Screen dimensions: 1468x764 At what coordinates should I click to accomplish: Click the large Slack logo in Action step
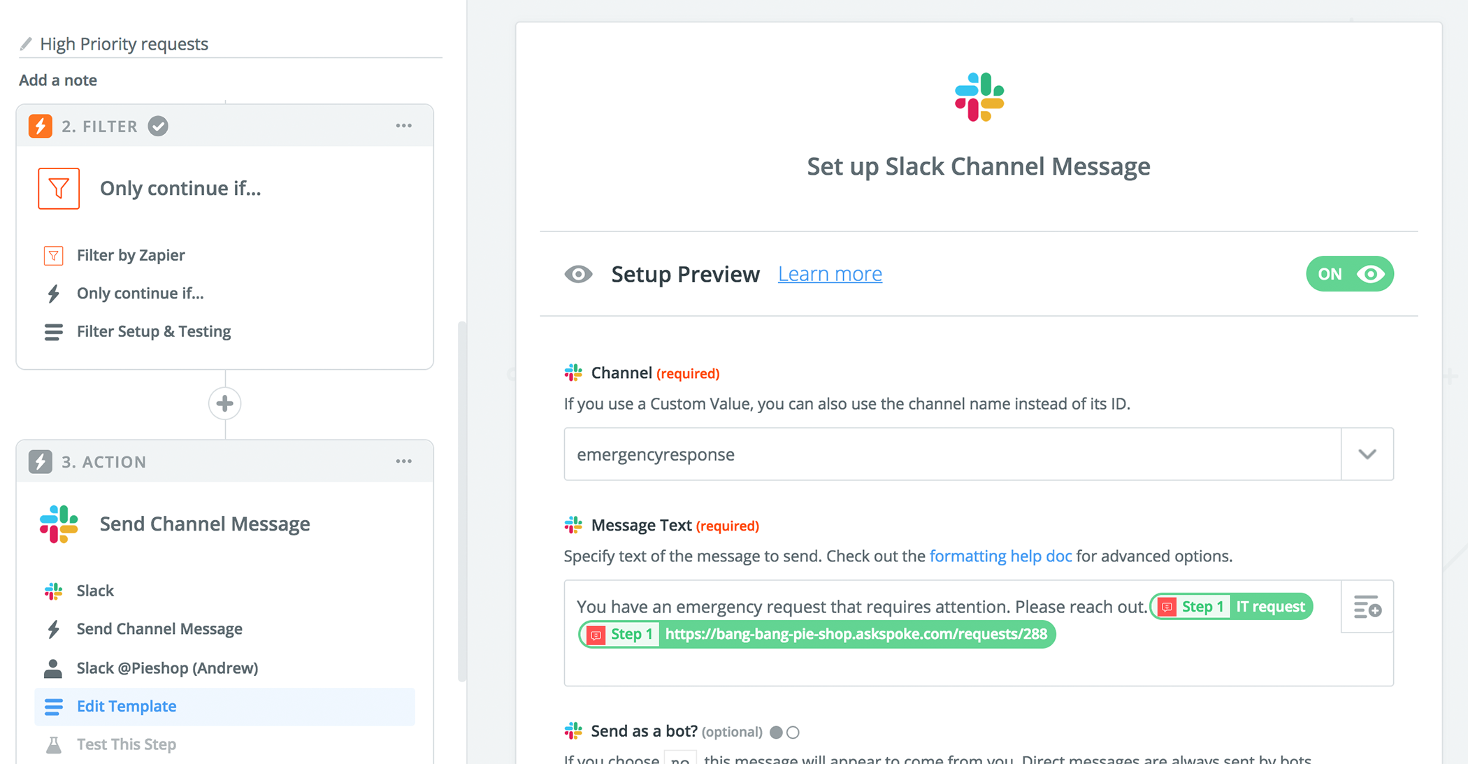(59, 524)
